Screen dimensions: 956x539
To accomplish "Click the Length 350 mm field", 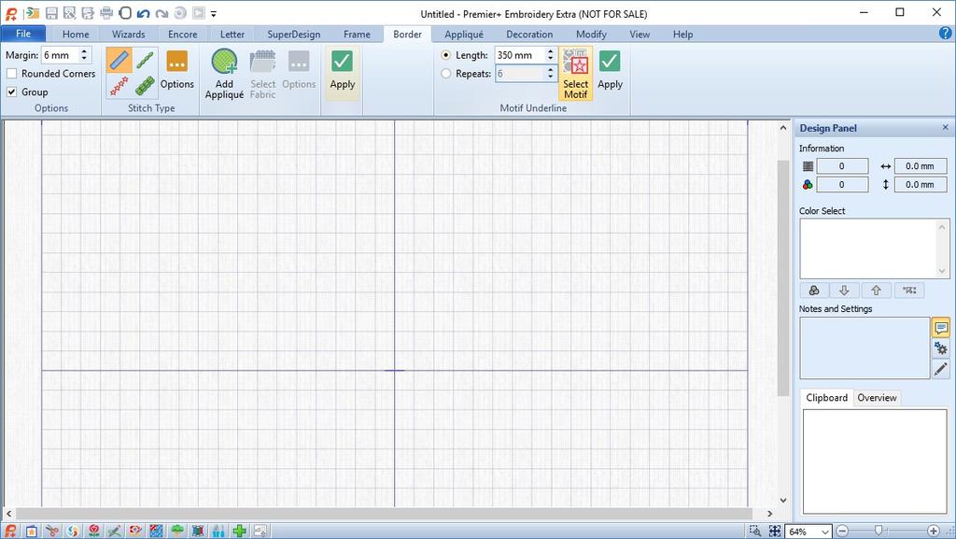I will (519, 55).
